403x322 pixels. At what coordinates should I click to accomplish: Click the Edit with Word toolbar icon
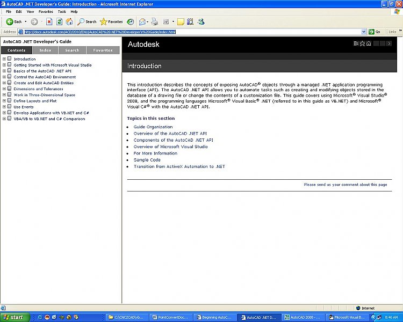click(x=166, y=22)
